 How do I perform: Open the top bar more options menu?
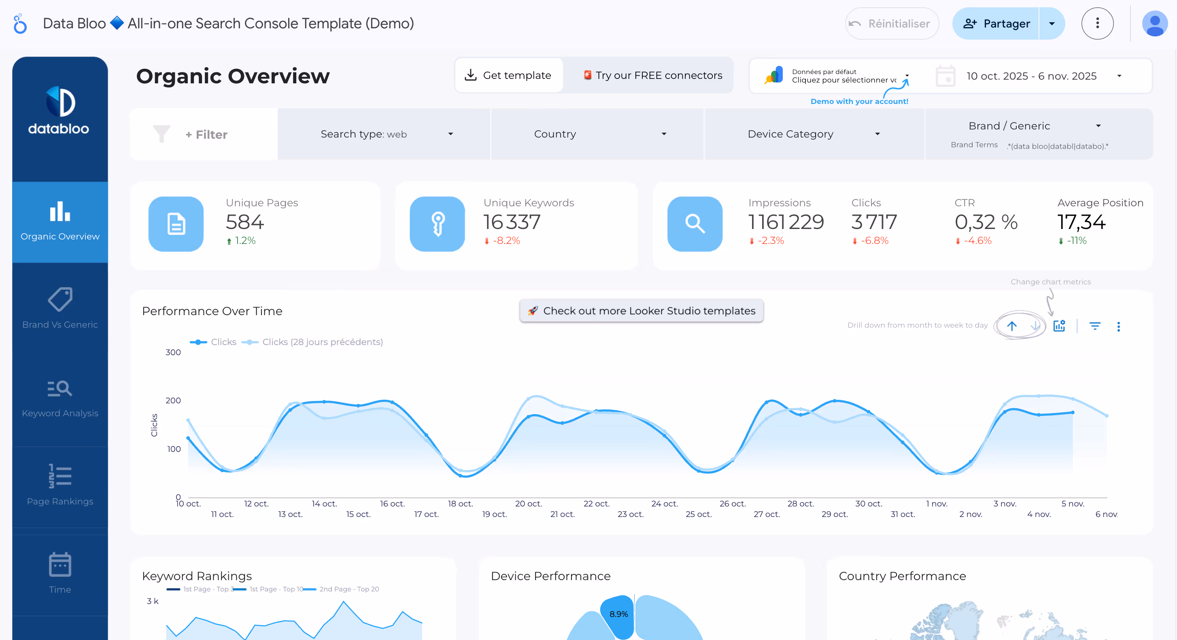[1097, 23]
